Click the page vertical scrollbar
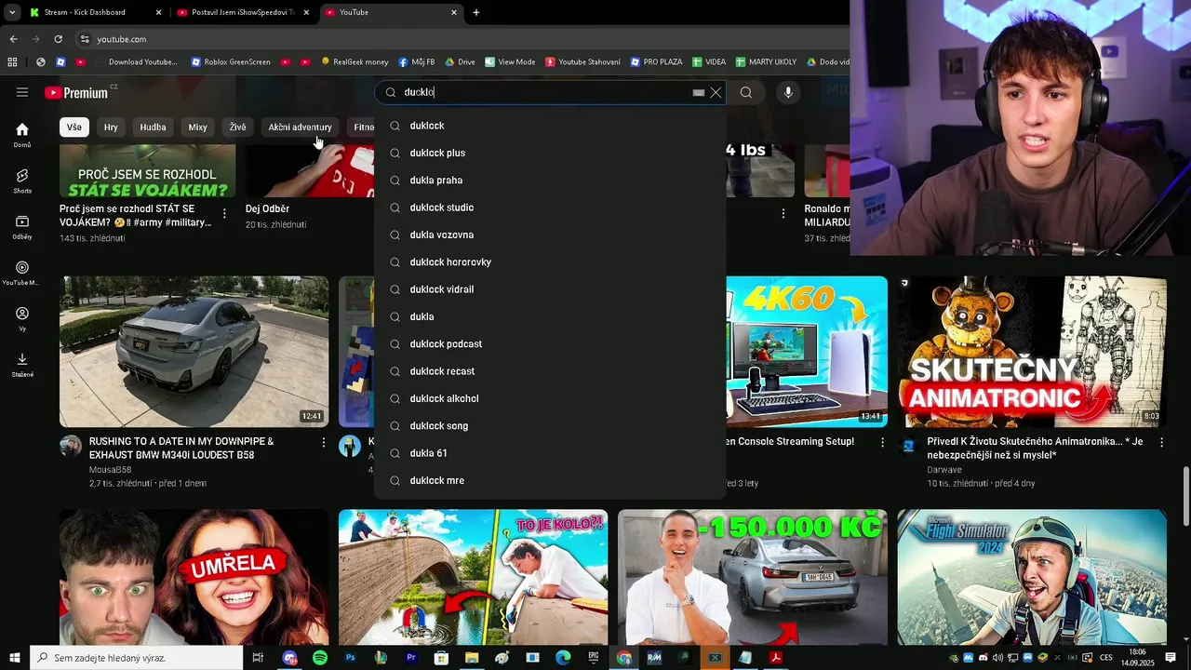This screenshot has width=1191, height=670. click(x=1185, y=497)
